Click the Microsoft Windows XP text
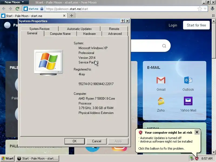 [93, 48]
